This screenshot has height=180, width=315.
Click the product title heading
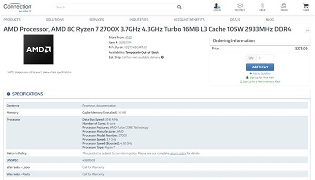(x=147, y=30)
